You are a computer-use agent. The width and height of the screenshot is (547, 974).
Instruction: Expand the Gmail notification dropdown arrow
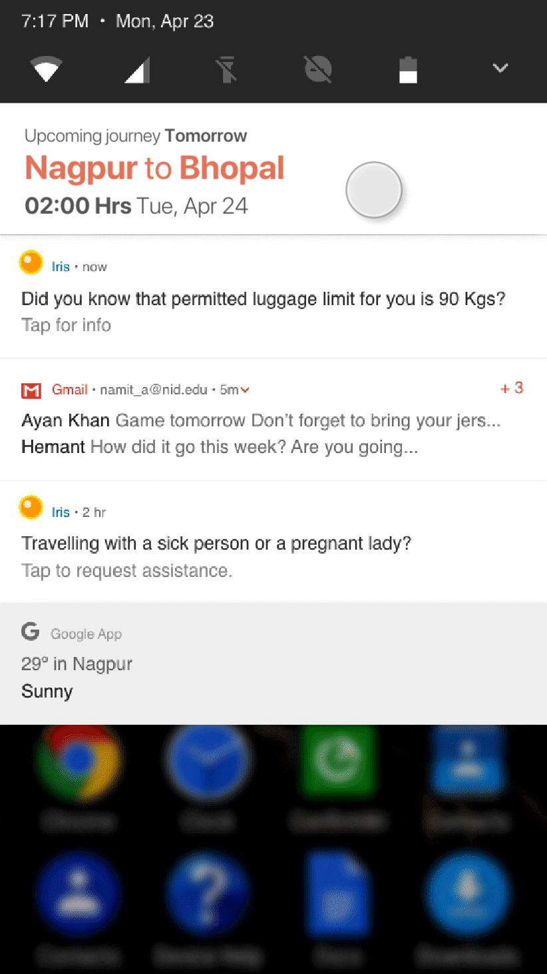pos(245,390)
